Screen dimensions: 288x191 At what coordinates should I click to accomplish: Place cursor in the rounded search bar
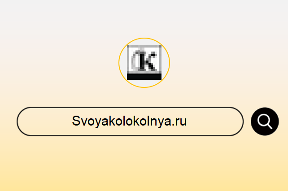click(130, 122)
